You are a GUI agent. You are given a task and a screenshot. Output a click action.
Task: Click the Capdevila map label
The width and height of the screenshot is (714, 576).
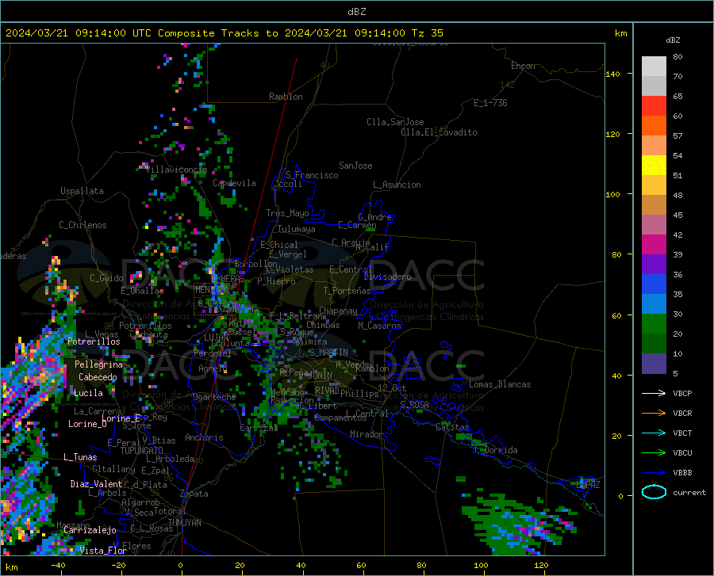234,183
